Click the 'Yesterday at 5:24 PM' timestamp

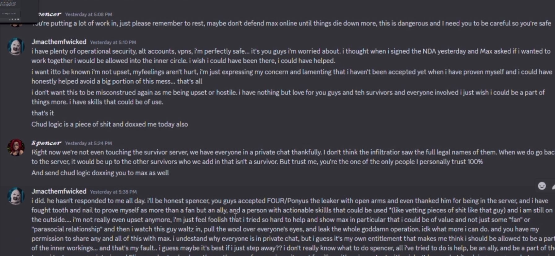coord(88,143)
